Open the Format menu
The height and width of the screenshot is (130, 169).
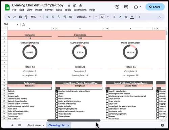[x=49, y=10]
